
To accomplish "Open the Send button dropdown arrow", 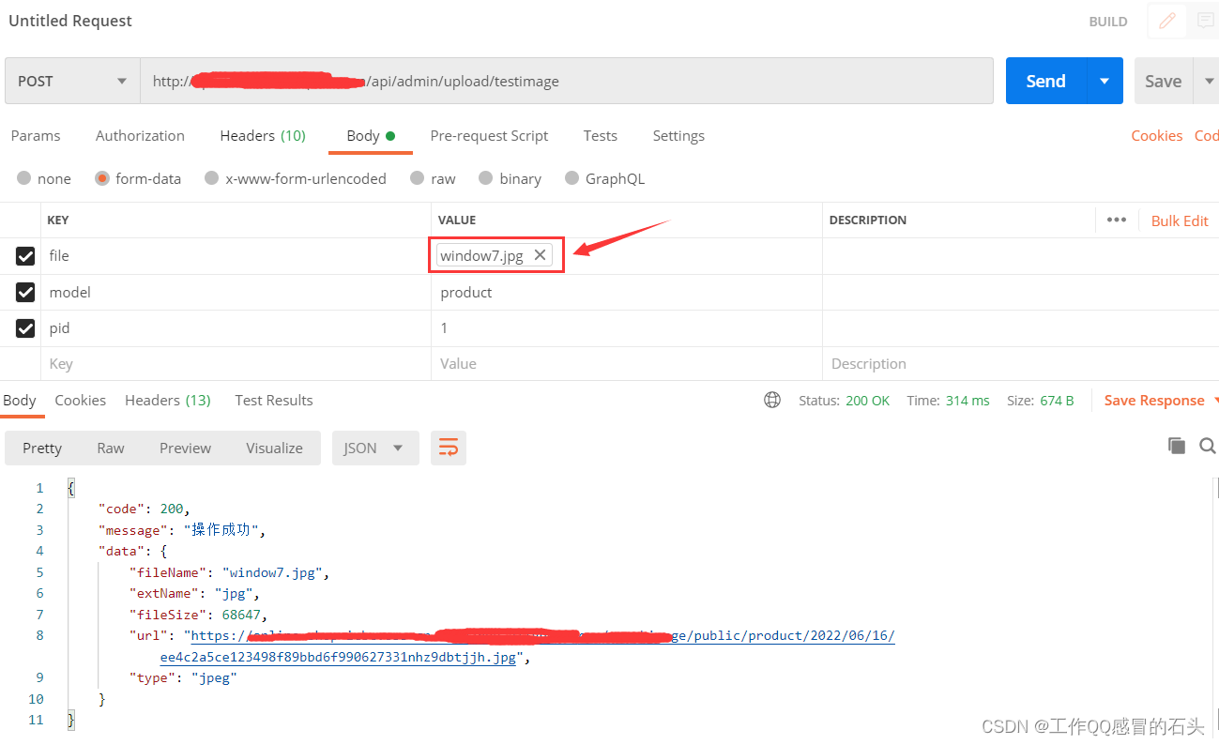I will tap(1105, 81).
